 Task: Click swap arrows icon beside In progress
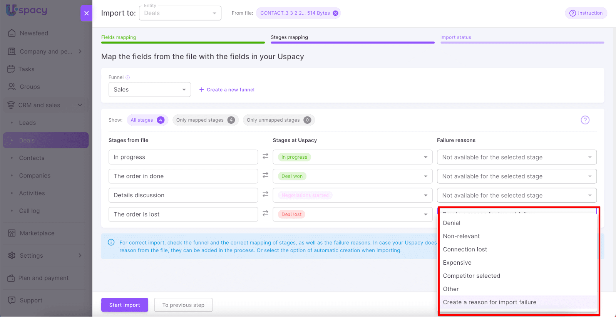click(x=265, y=156)
